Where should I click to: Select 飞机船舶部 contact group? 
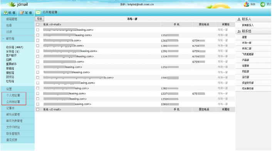tap(248, 54)
